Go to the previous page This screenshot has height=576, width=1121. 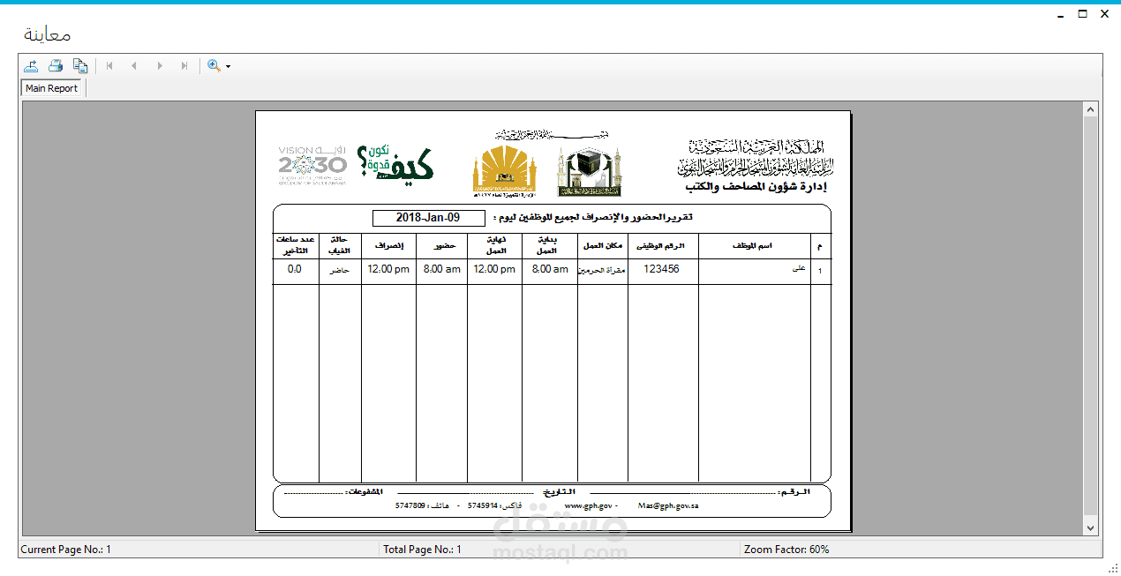pyautogui.click(x=134, y=65)
